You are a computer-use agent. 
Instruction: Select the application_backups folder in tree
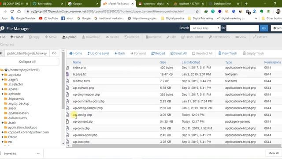pos(22,128)
